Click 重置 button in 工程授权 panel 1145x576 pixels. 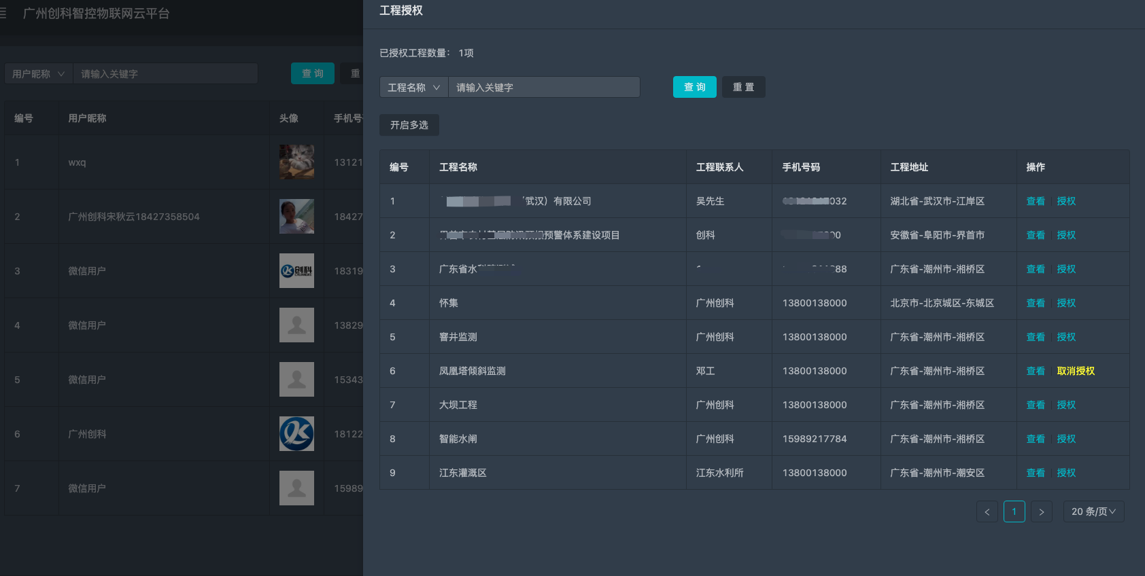pyautogui.click(x=744, y=87)
